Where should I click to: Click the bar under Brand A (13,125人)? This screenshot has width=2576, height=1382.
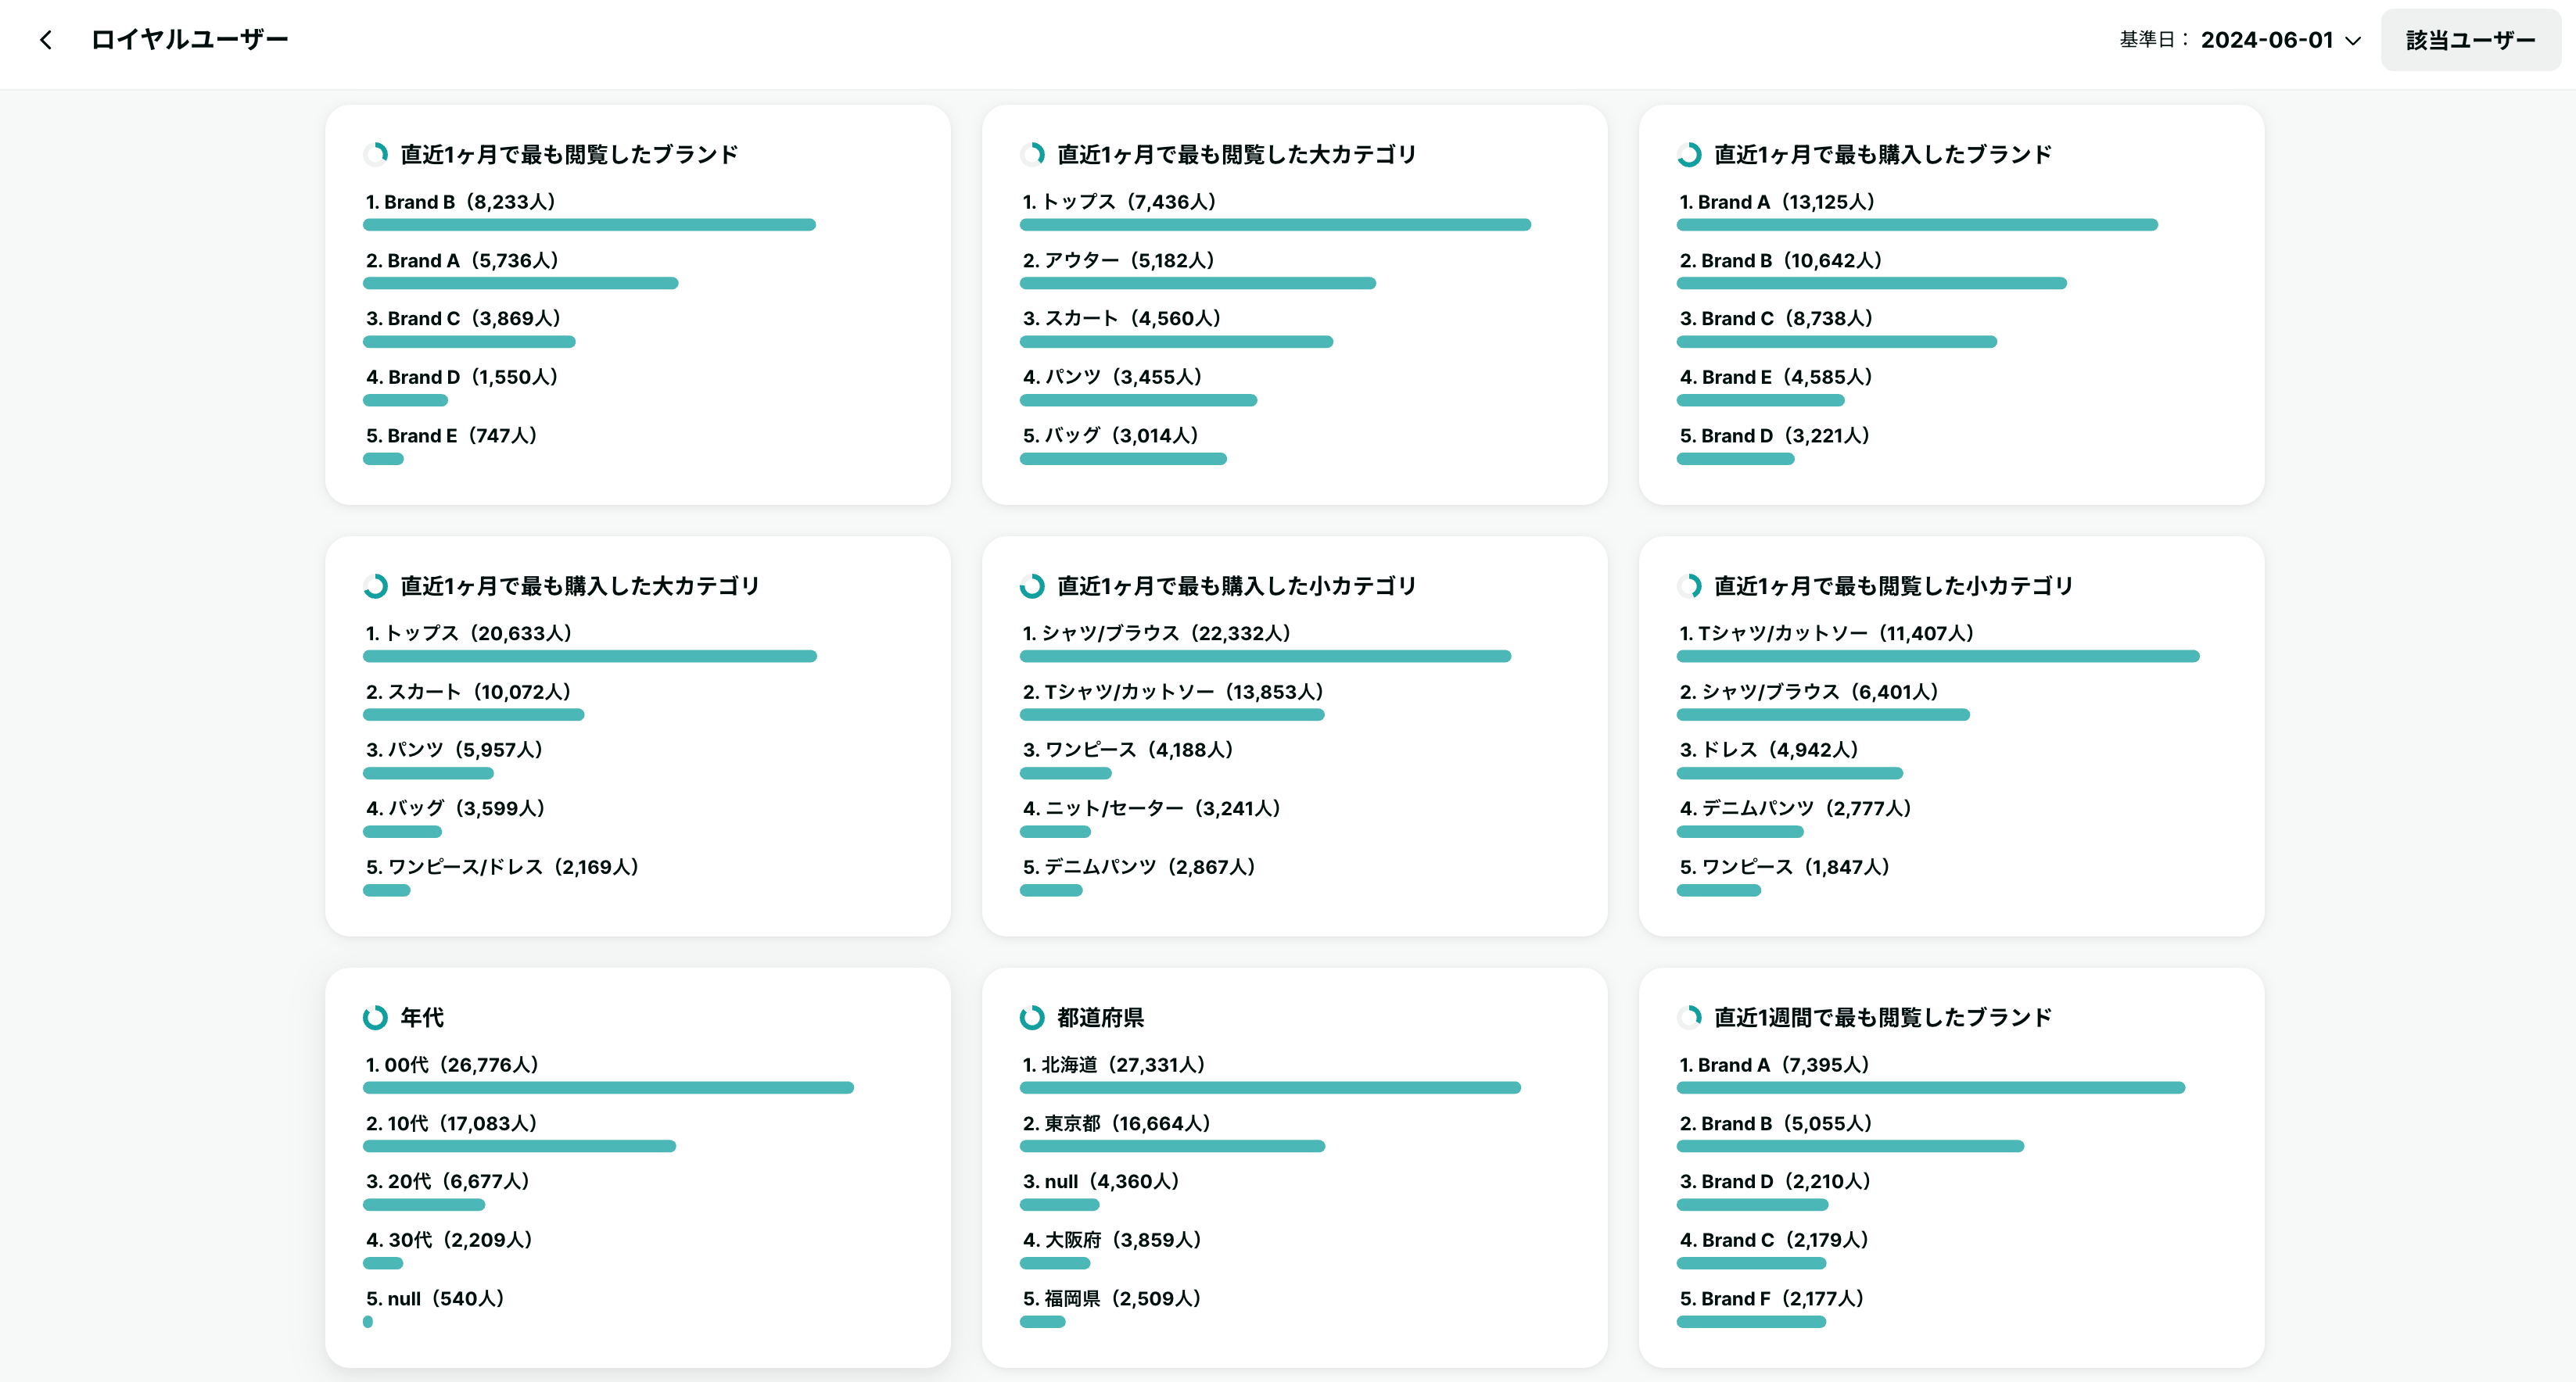pos(1917,225)
